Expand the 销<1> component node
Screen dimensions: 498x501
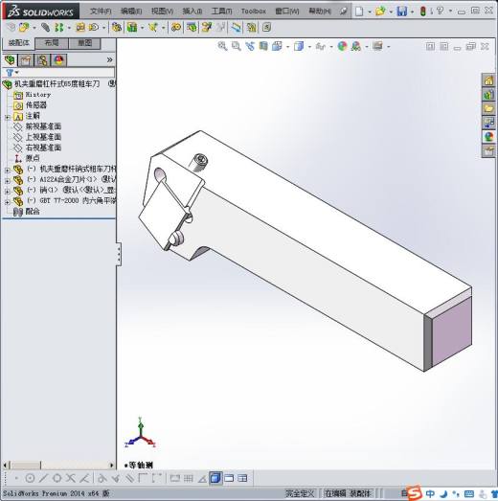click(x=8, y=192)
